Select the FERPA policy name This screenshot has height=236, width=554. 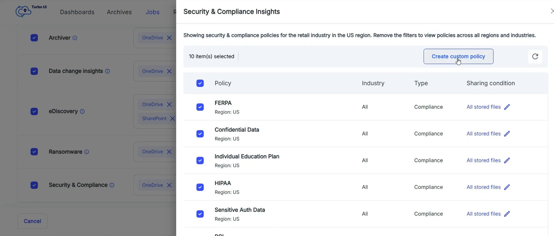[x=223, y=103]
